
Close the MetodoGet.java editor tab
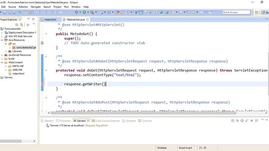tap(87, 20)
